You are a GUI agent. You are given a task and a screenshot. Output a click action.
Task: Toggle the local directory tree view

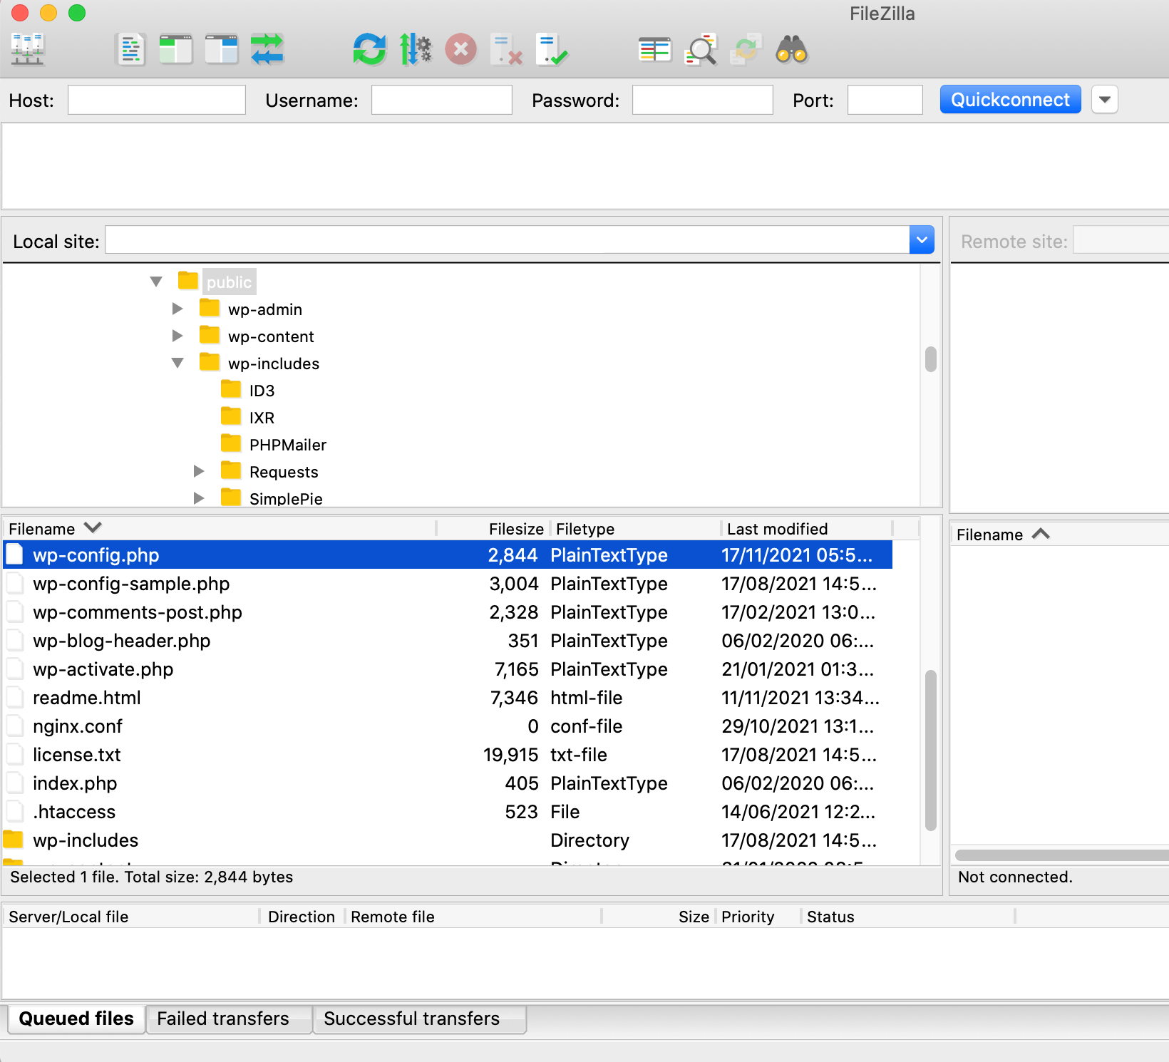pyautogui.click(x=176, y=48)
